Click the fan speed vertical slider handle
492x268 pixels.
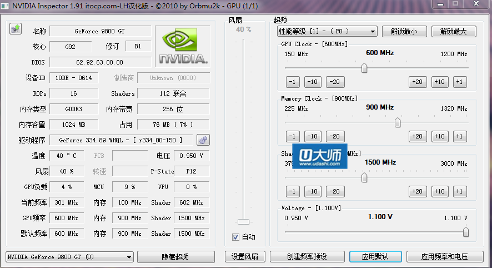point(243,222)
